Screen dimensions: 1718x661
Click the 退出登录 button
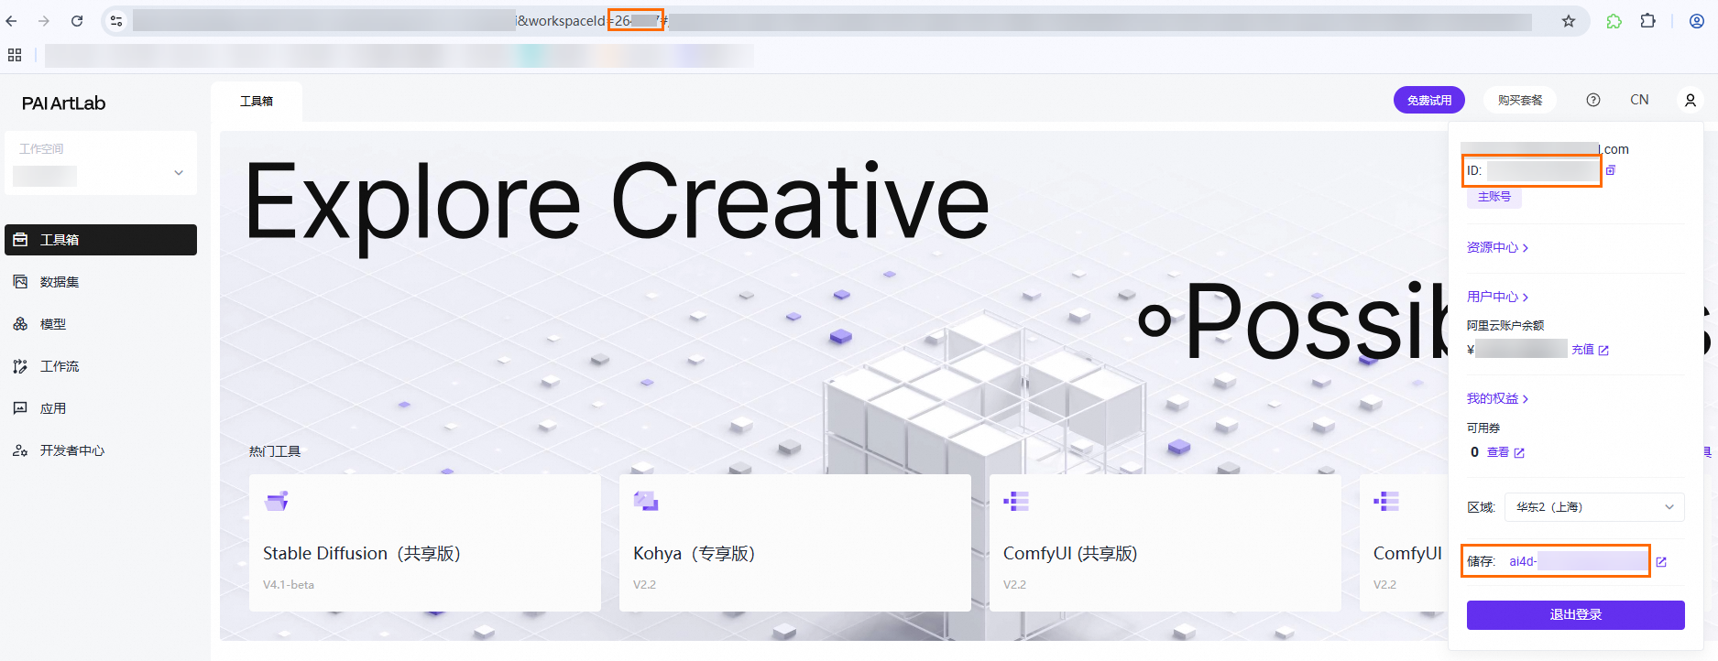[1575, 614]
